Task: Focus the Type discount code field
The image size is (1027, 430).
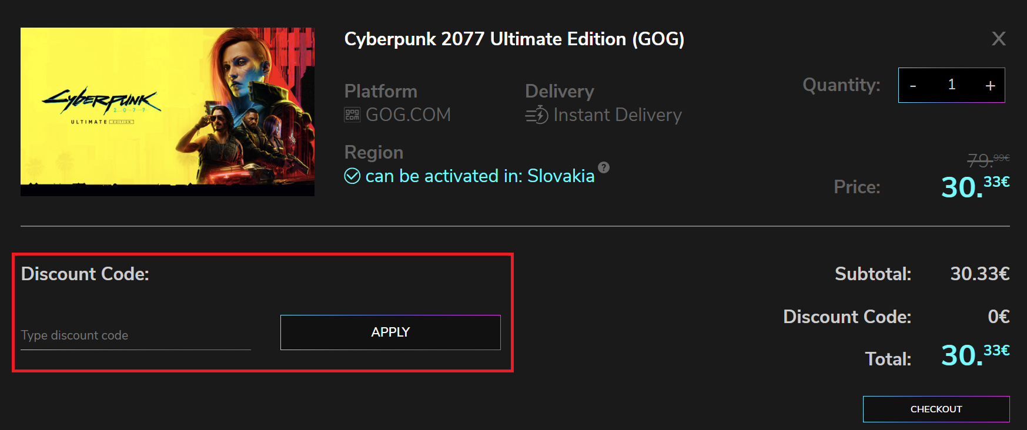Action: pyautogui.click(x=136, y=335)
